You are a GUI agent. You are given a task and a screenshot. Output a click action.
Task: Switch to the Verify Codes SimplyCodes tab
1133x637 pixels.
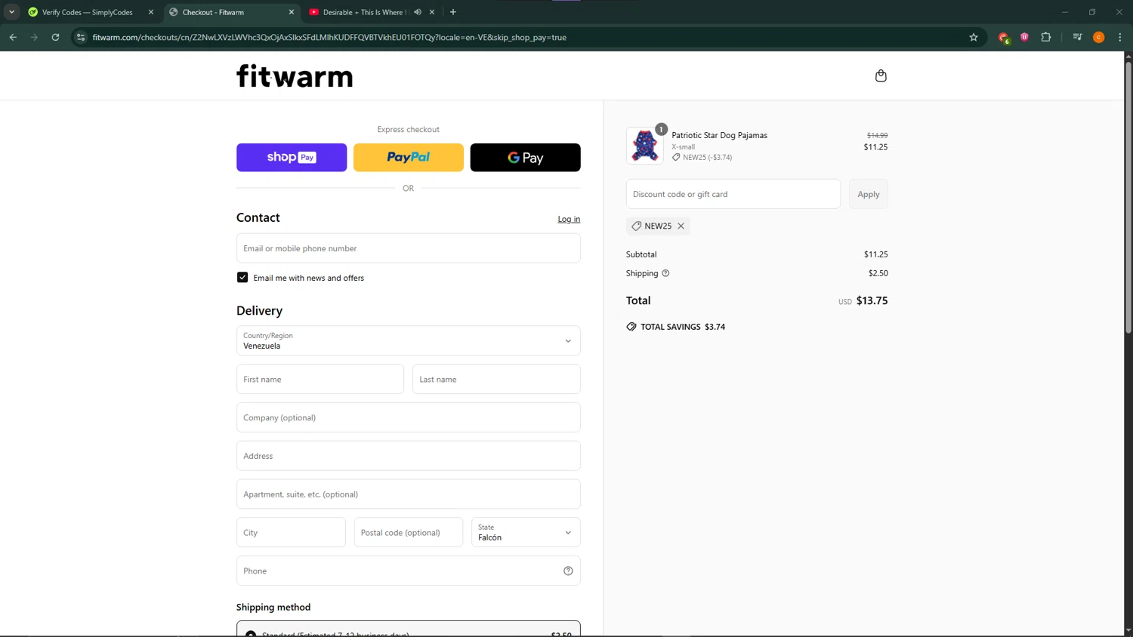(87, 12)
